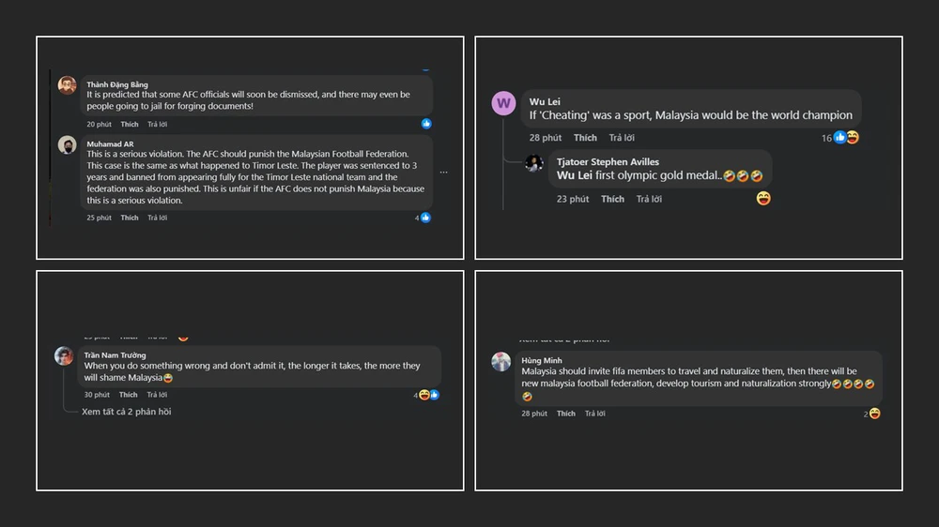Open Wu Lei's purple W avatar
Viewport: 939px width, 527px height.
pyautogui.click(x=503, y=103)
